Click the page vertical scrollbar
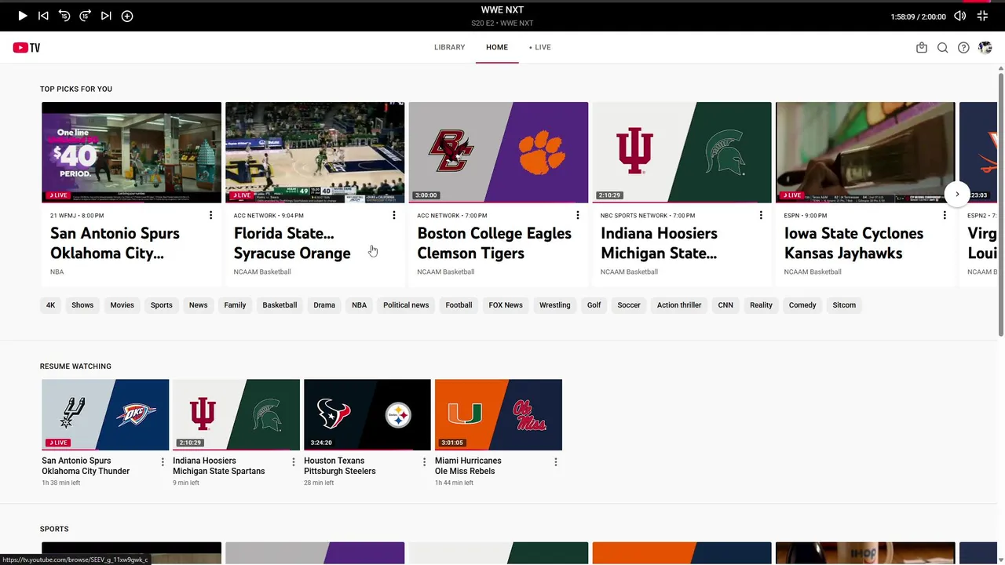Image resolution: width=1005 pixels, height=565 pixels. 1001,204
